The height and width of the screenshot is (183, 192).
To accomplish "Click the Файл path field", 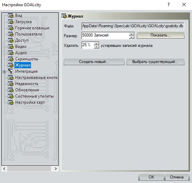I will [x=133, y=26].
